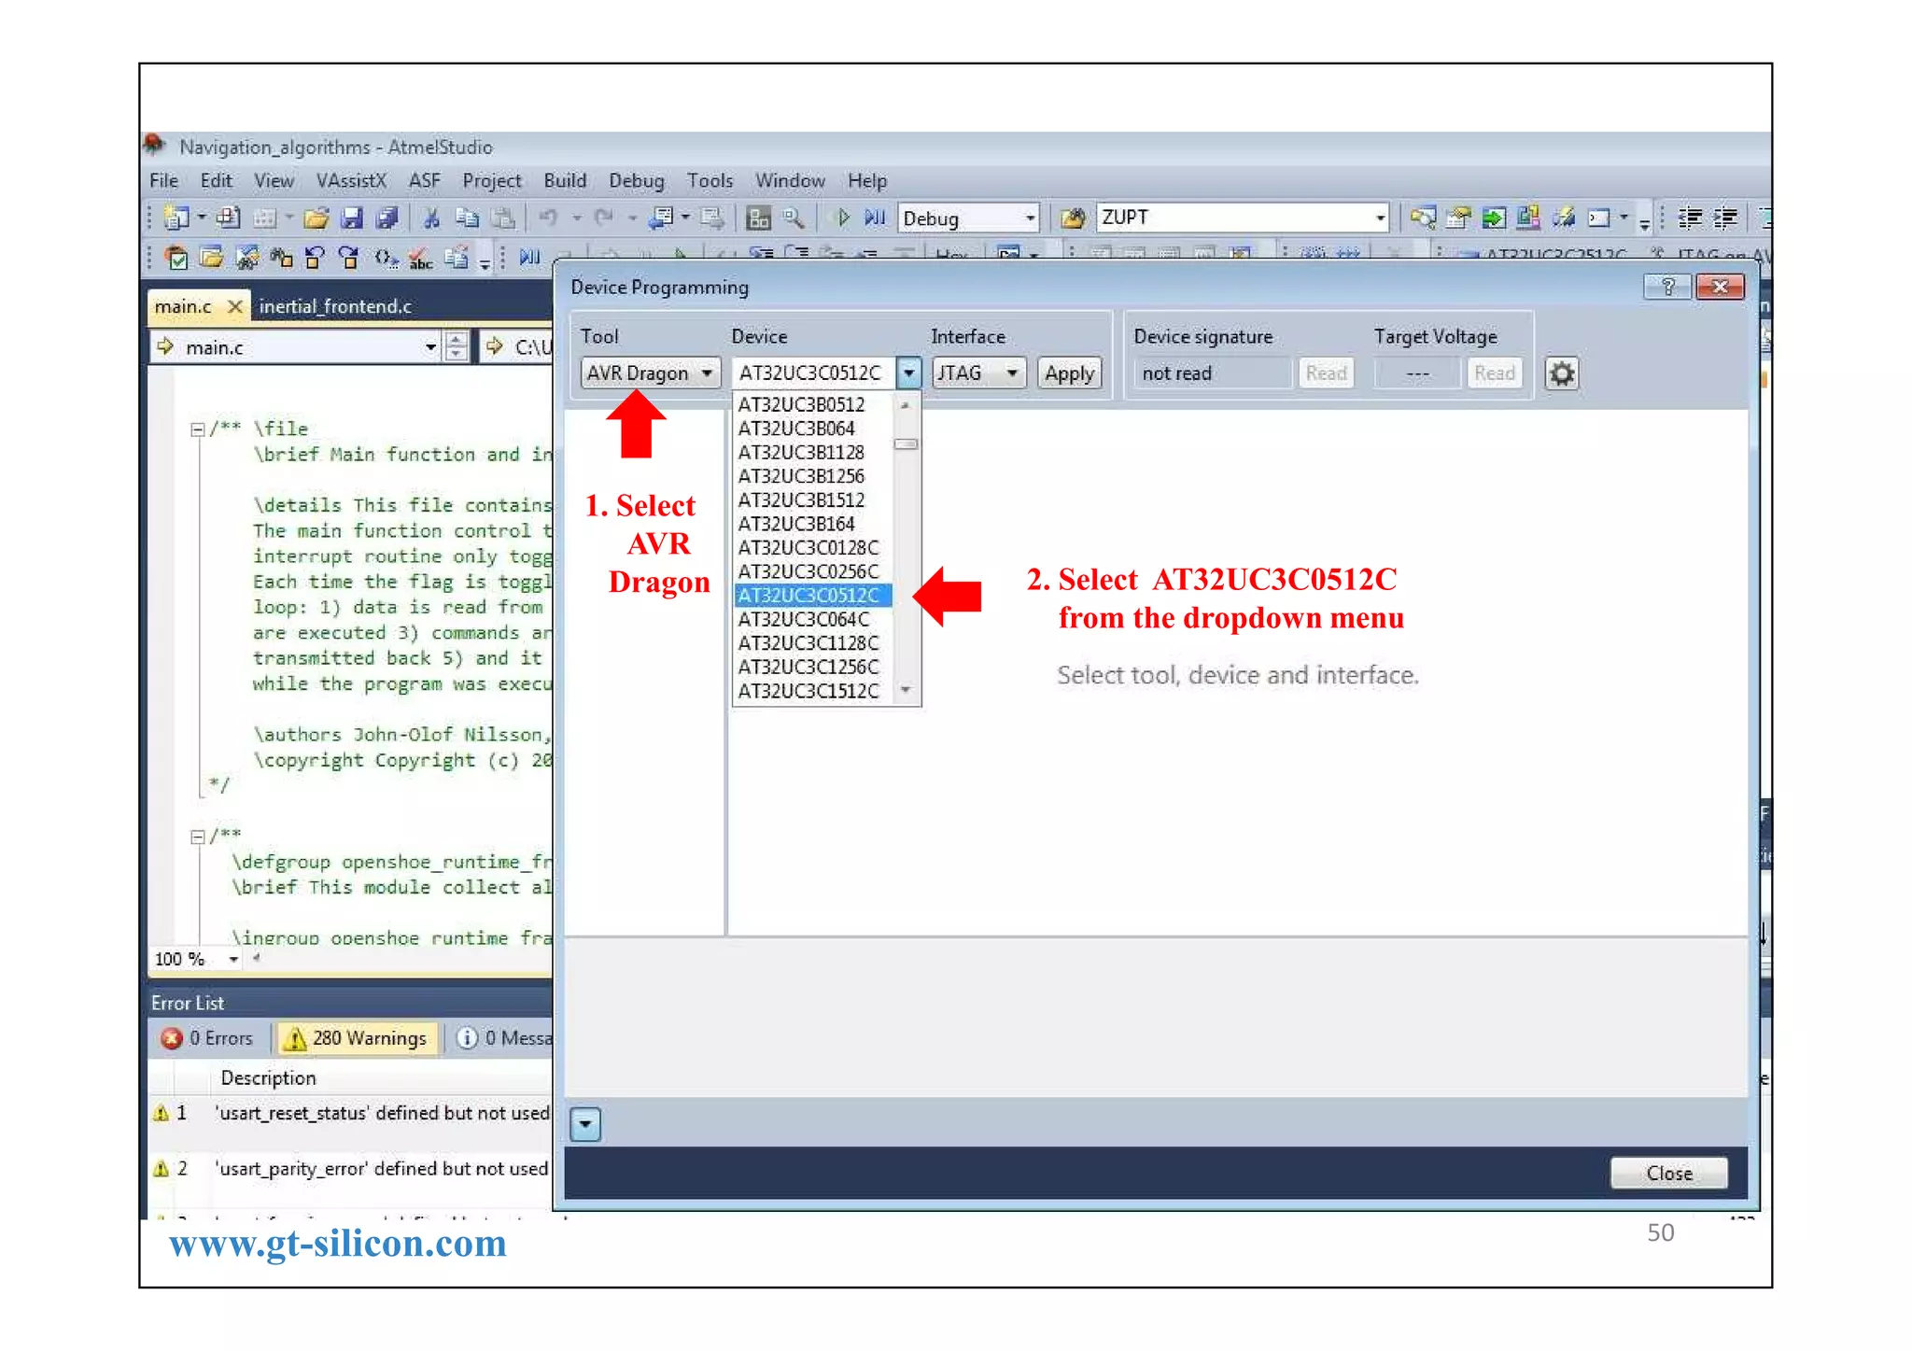Close the main.c tab
This screenshot has height=1351, width=1912.
(235, 306)
